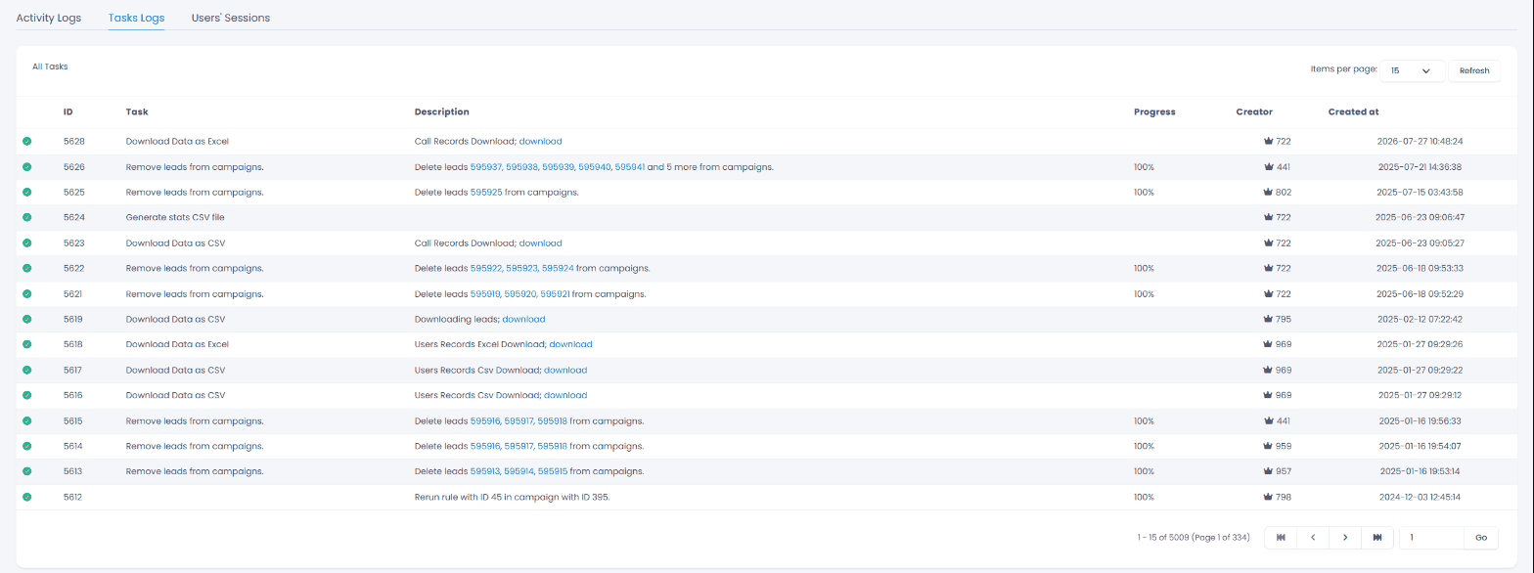Open the Items per page dropdown
Viewport: 1534px width, 573px height.
pyautogui.click(x=1413, y=70)
